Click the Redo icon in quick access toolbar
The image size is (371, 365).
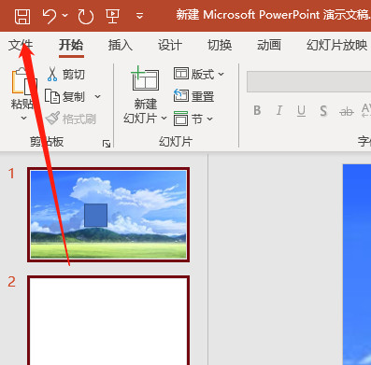point(85,16)
